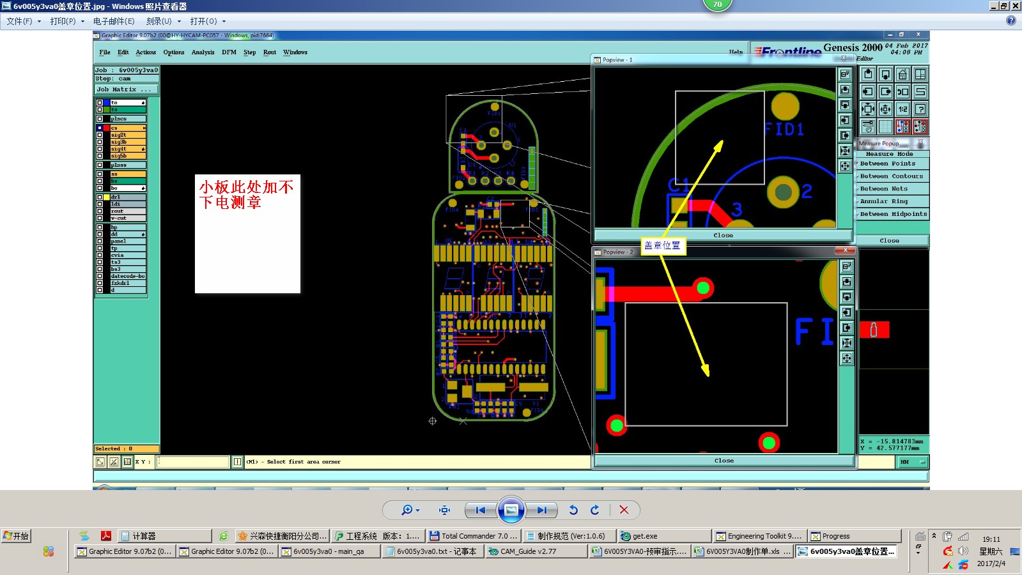Click the 开始 Start button

pyautogui.click(x=16, y=536)
